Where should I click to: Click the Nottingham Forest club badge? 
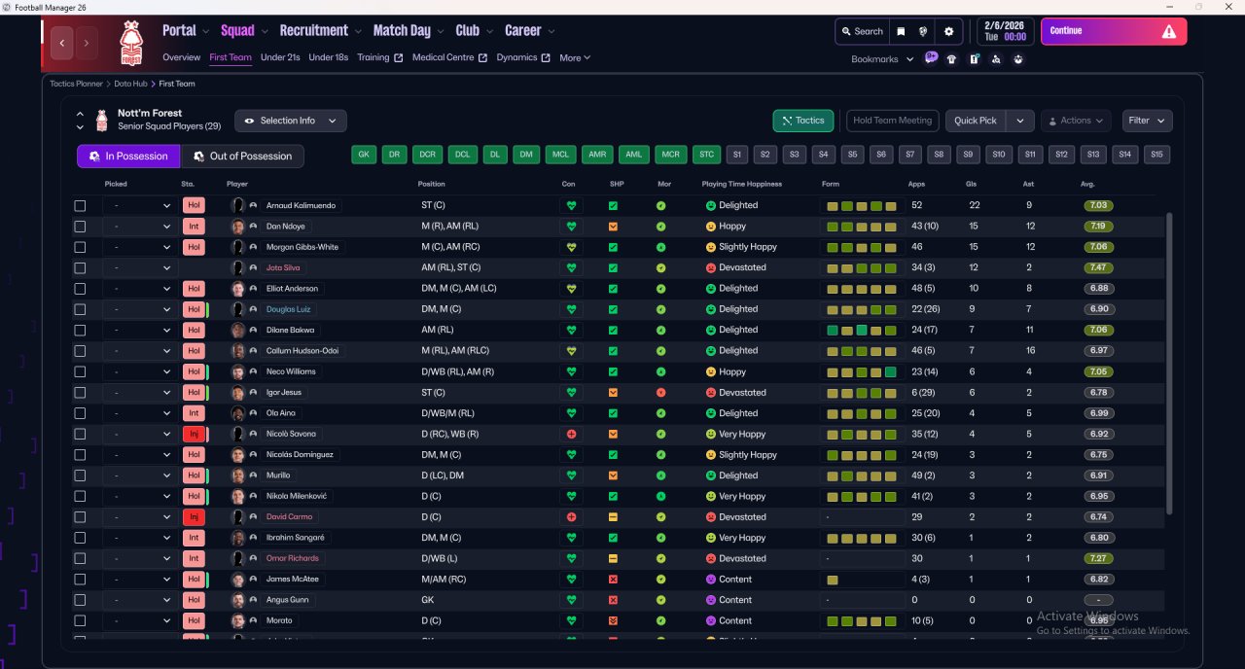[130, 43]
